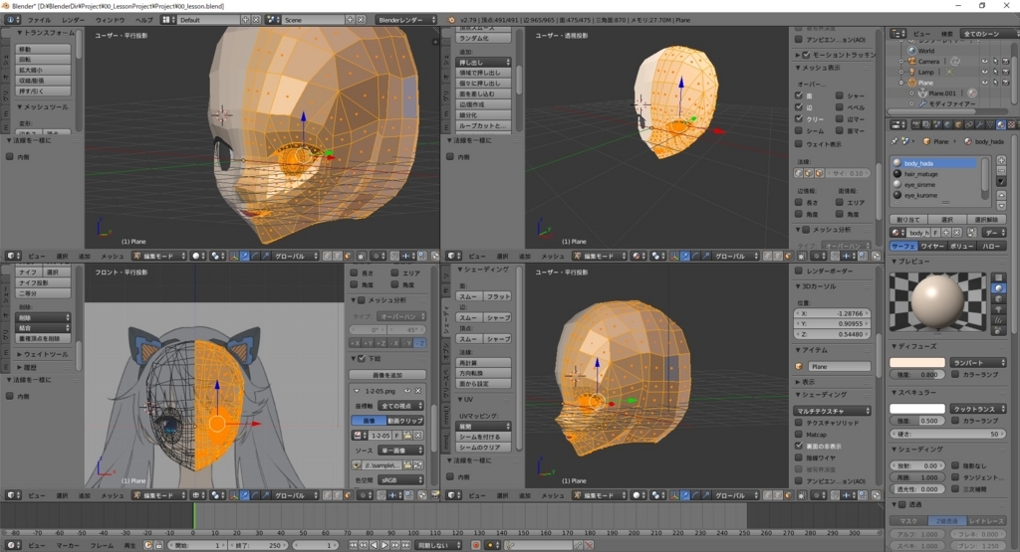Click the 割り当て assign button

click(908, 220)
